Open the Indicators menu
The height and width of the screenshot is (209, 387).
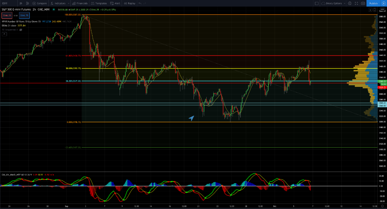click(58, 3)
